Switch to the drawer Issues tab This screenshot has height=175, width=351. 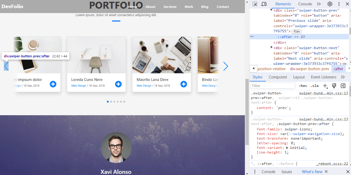click(x=286, y=172)
